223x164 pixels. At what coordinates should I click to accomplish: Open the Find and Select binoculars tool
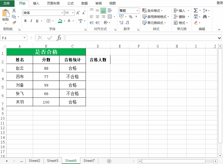(x=205, y=17)
